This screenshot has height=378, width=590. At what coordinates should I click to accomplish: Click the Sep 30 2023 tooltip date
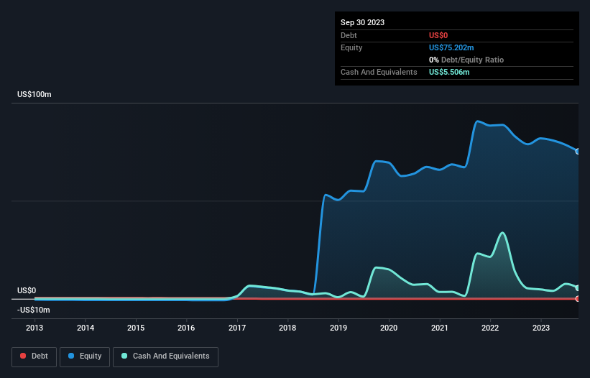coord(362,22)
